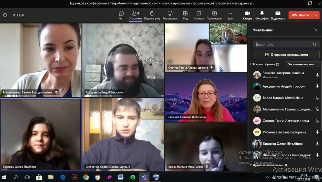Click the Raise hand (Поднять руку) icon
Screen dimensions: 322x182
[x=152, y=15]
